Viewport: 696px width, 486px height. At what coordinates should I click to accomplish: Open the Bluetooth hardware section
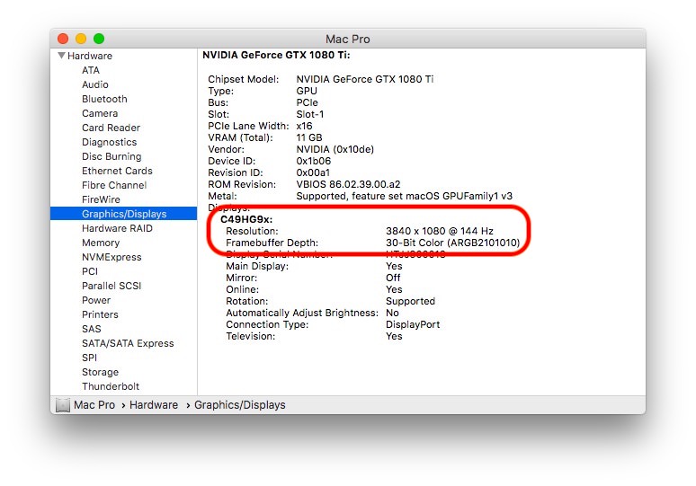(104, 99)
